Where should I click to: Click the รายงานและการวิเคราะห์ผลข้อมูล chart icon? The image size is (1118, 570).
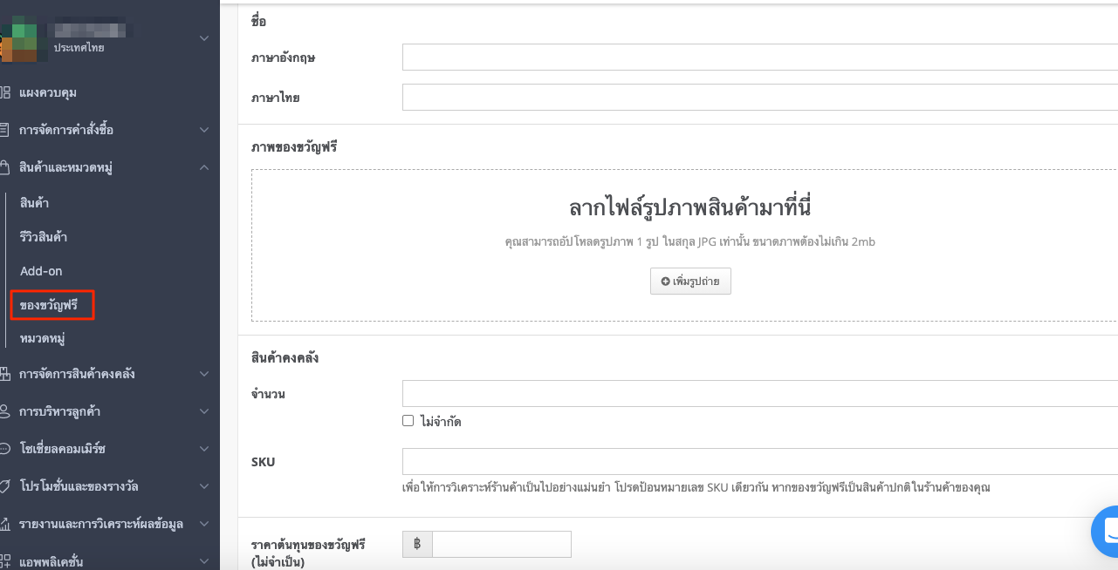[4, 524]
